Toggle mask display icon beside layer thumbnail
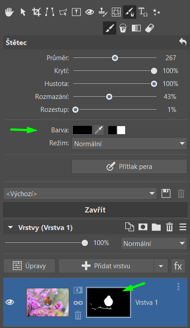 click(78, 291)
